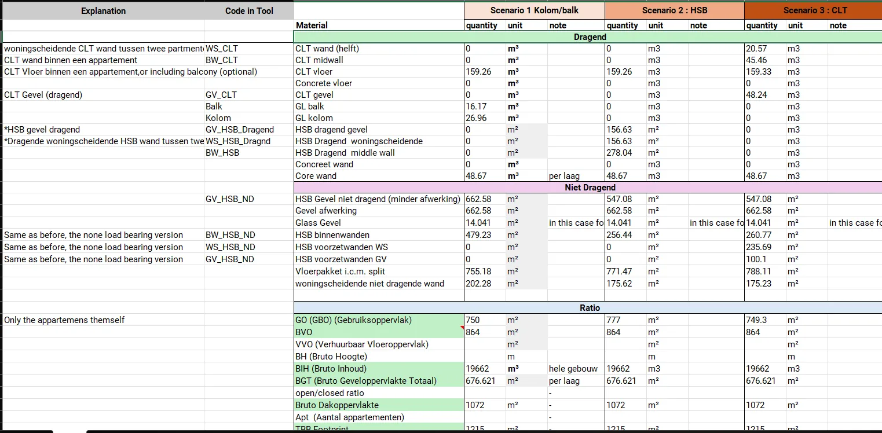
Task: Select the CLT midwall material cell
Action: pyautogui.click(x=379, y=60)
